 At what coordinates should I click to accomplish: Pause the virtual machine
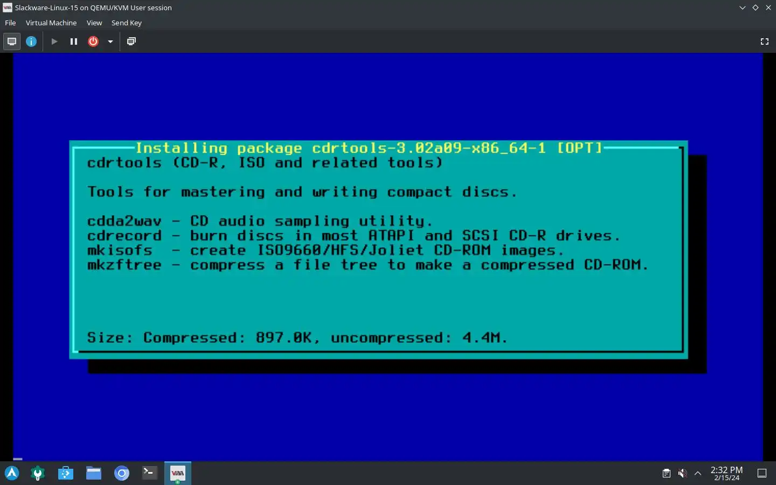pyautogui.click(x=74, y=41)
